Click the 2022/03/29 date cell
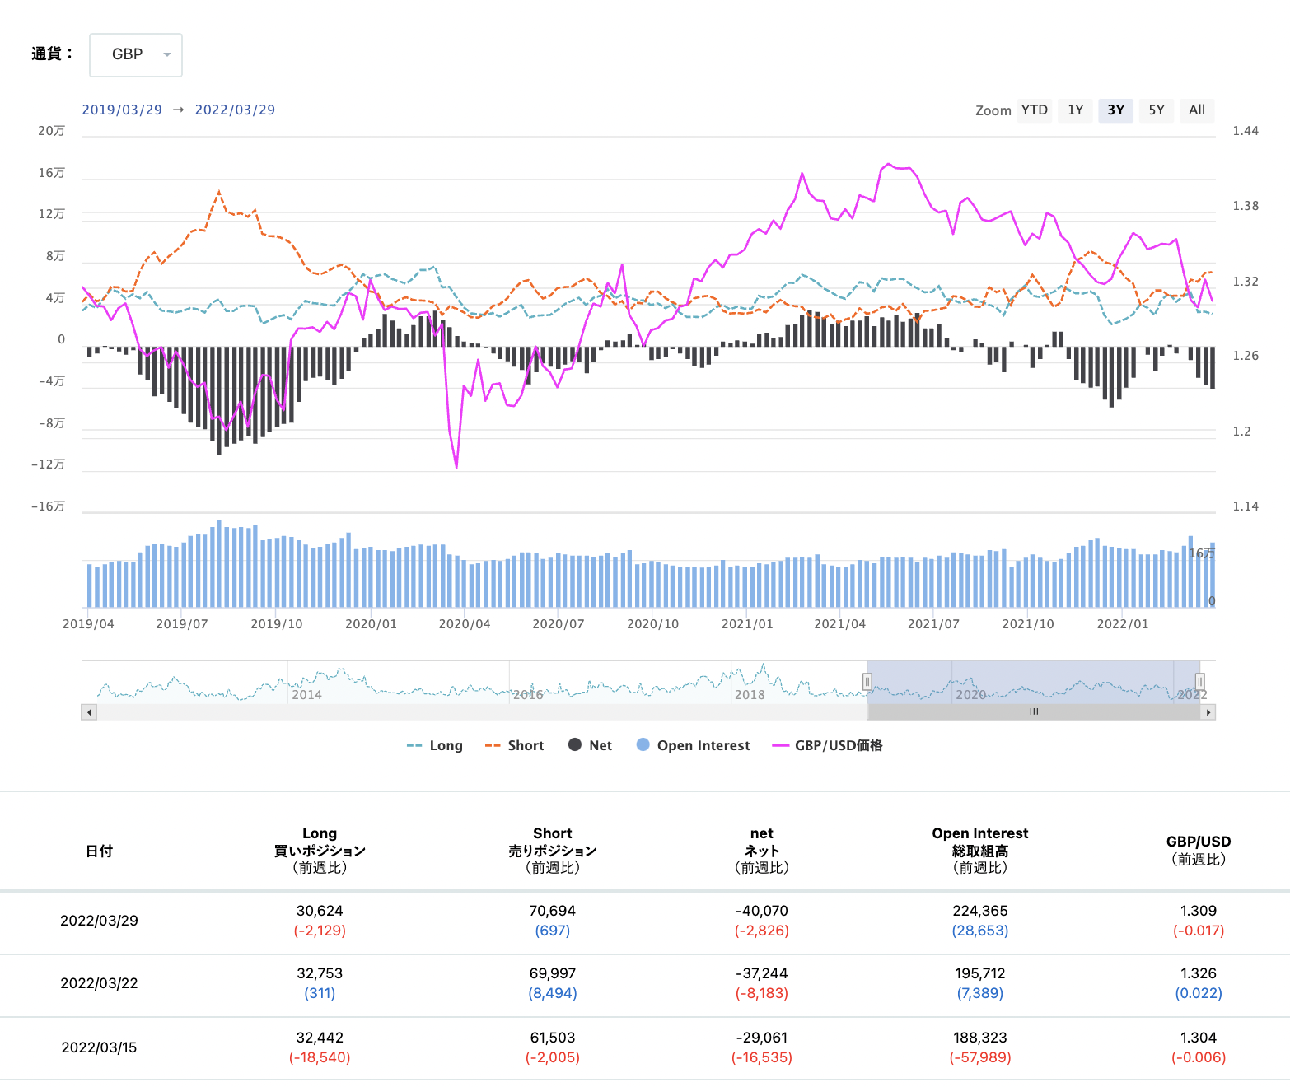The height and width of the screenshot is (1087, 1290). 99,921
